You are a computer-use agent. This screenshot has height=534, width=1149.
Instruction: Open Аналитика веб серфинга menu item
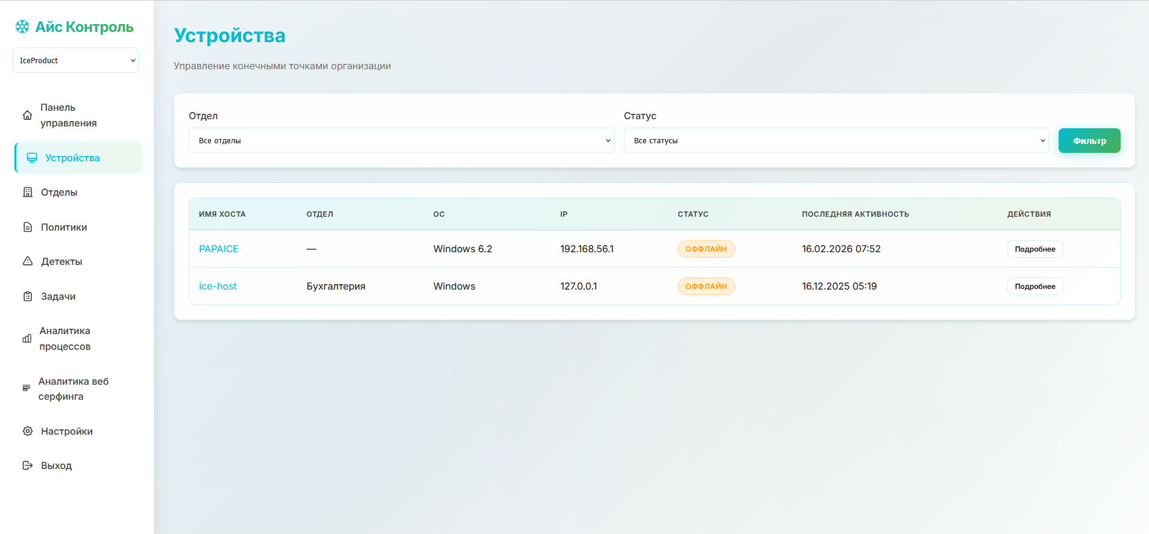[x=73, y=389]
